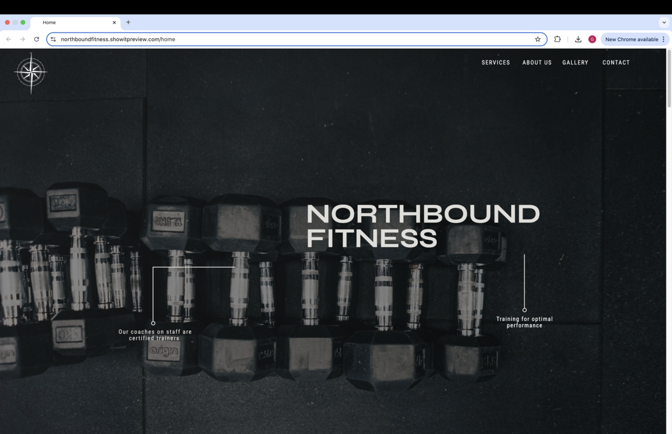Expand the tab search dropdown arrow
This screenshot has width=672, height=434.
pyautogui.click(x=664, y=22)
